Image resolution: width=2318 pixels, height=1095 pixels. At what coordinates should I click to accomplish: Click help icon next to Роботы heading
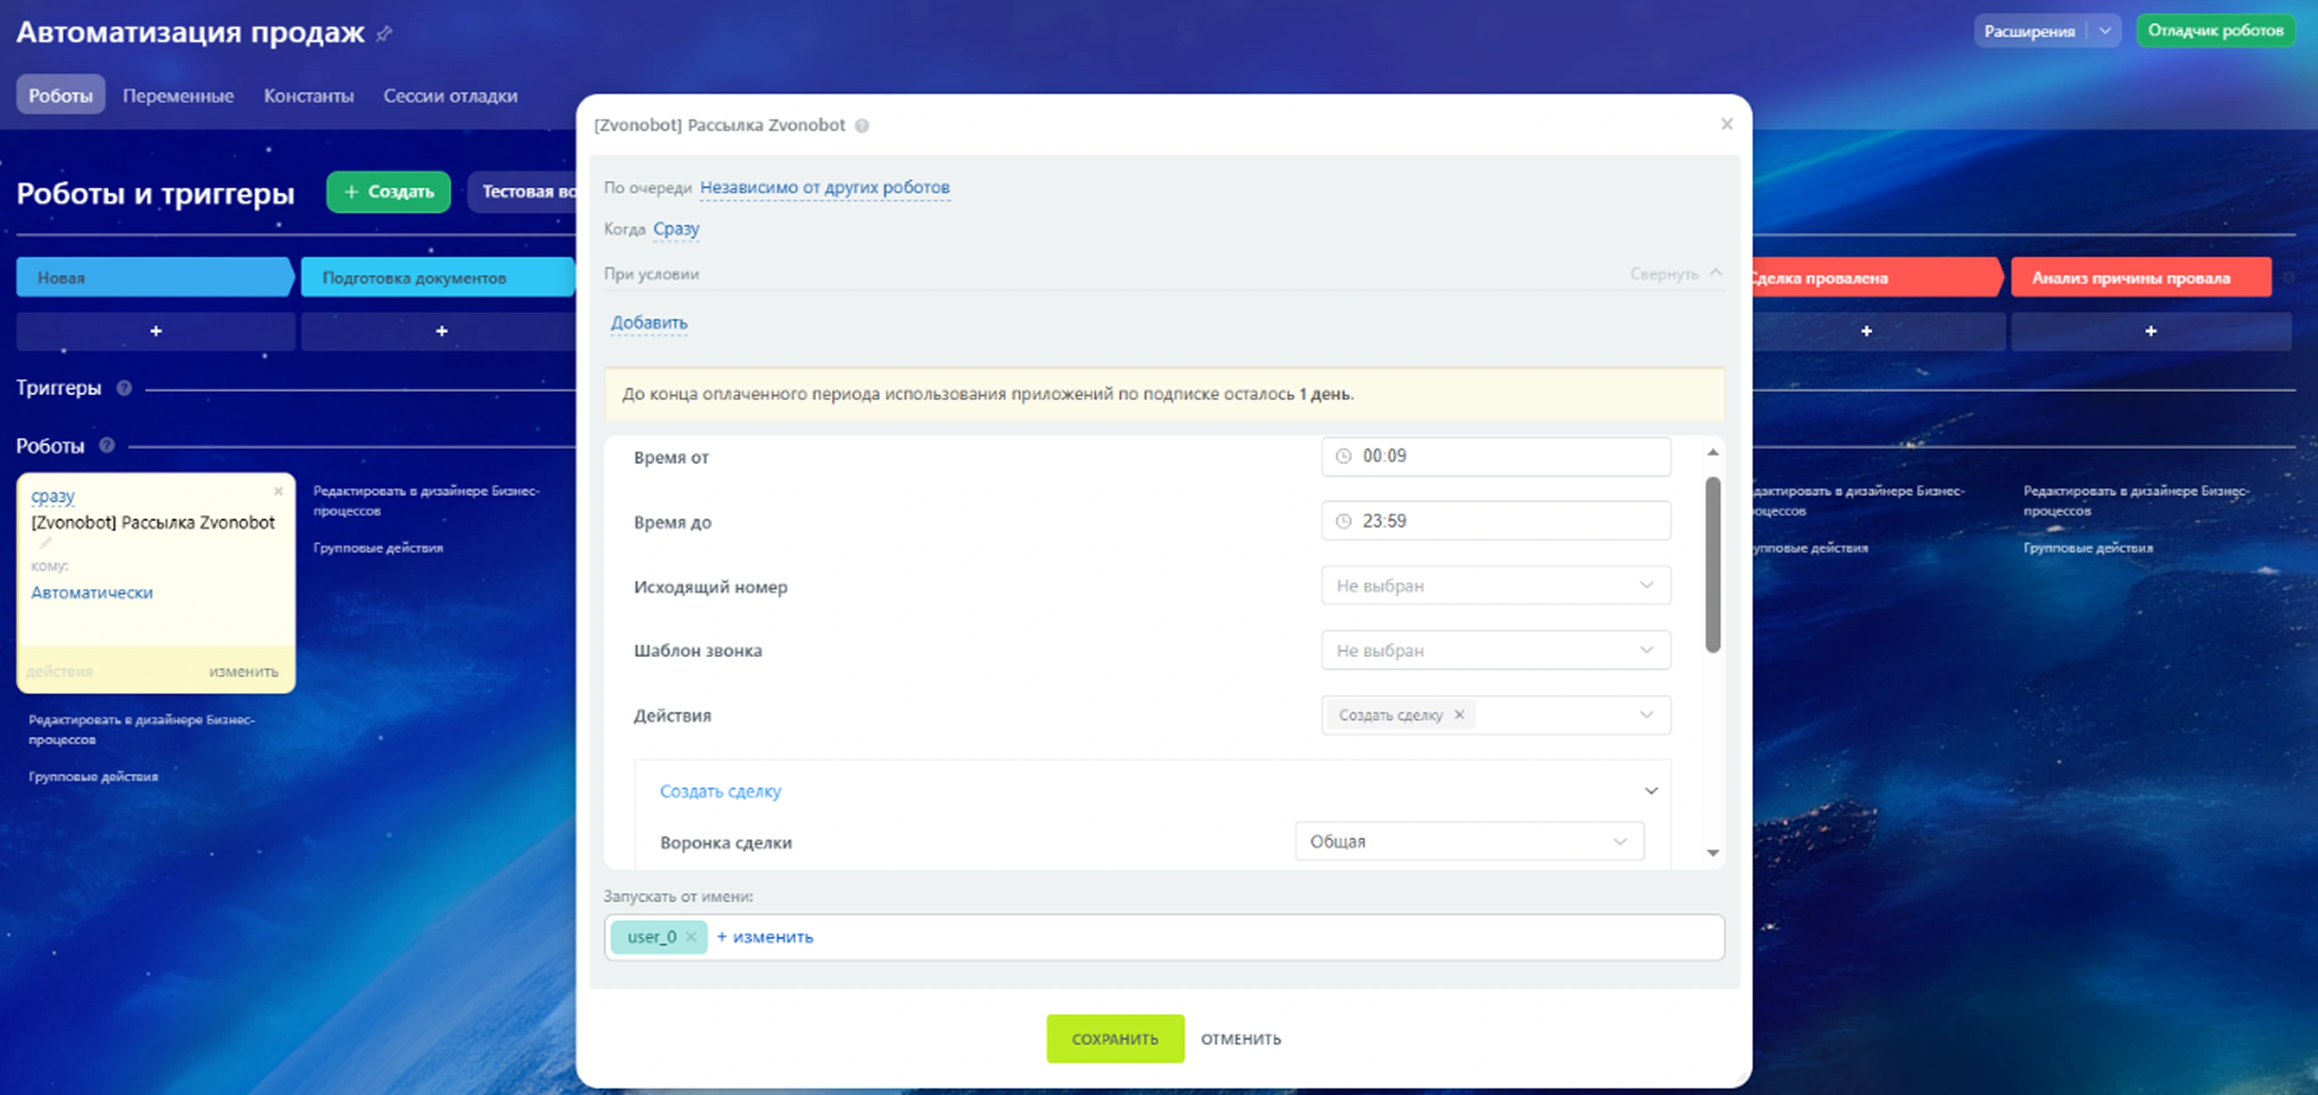click(x=107, y=445)
